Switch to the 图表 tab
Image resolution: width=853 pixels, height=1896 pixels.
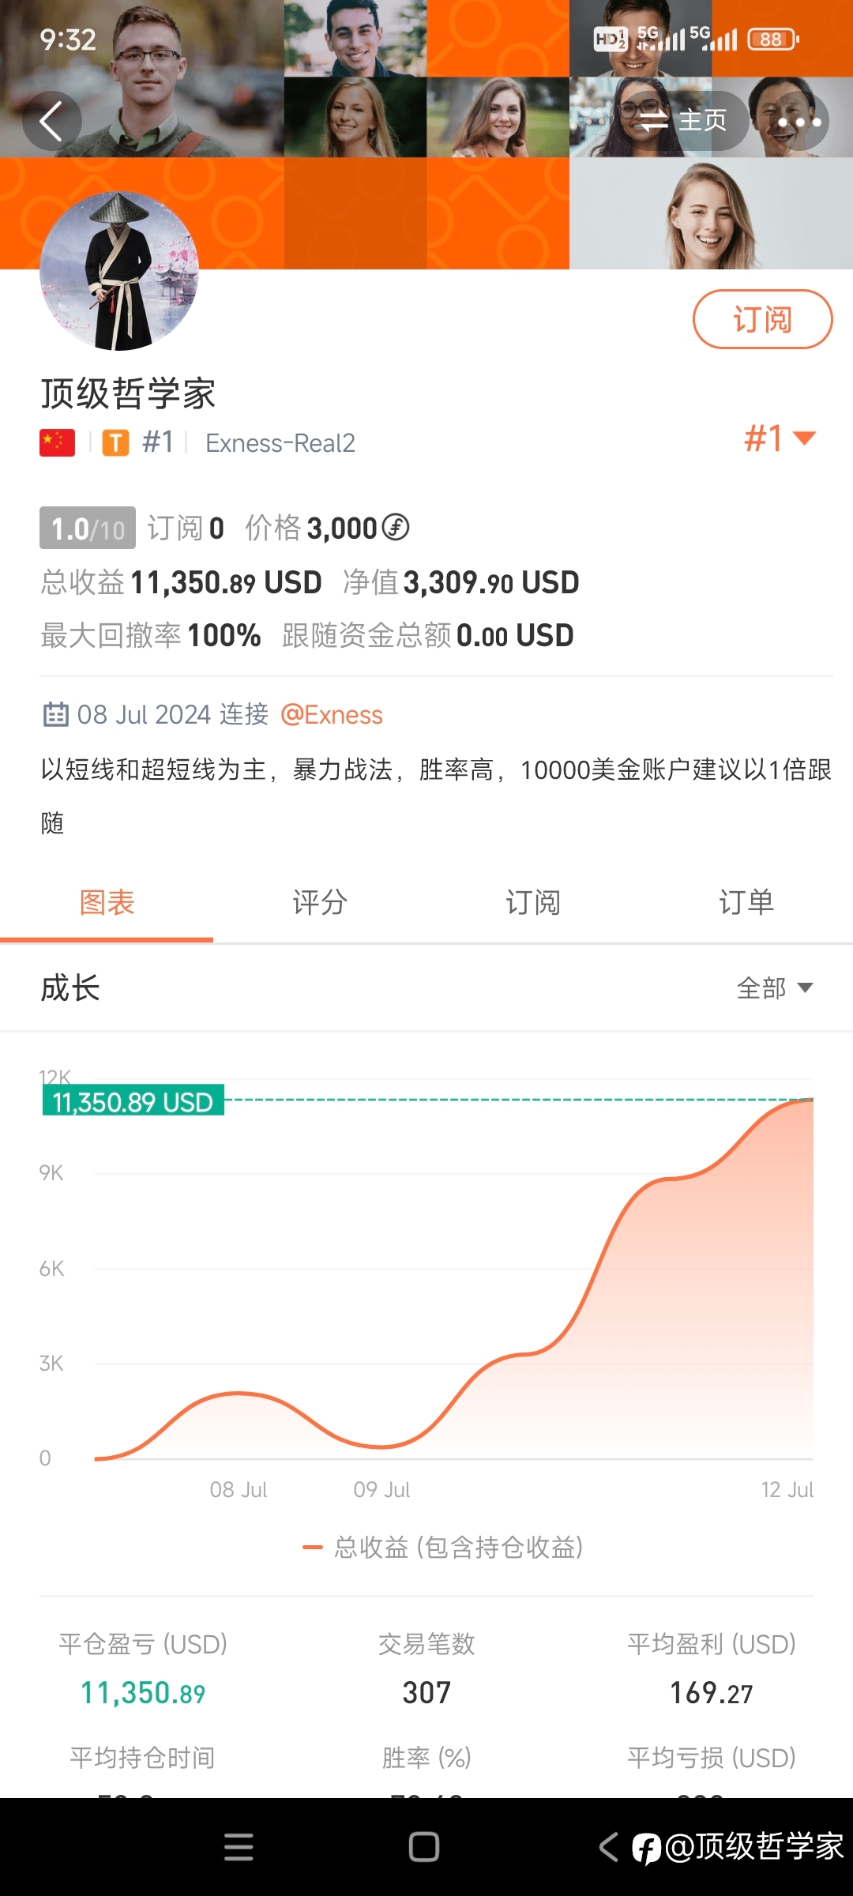click(107, 902)
